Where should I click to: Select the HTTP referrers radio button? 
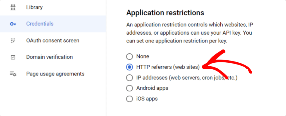point(130,67)
